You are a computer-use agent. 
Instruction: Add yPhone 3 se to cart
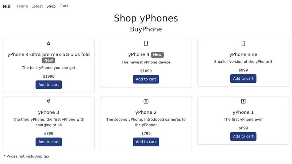(243, 78)
